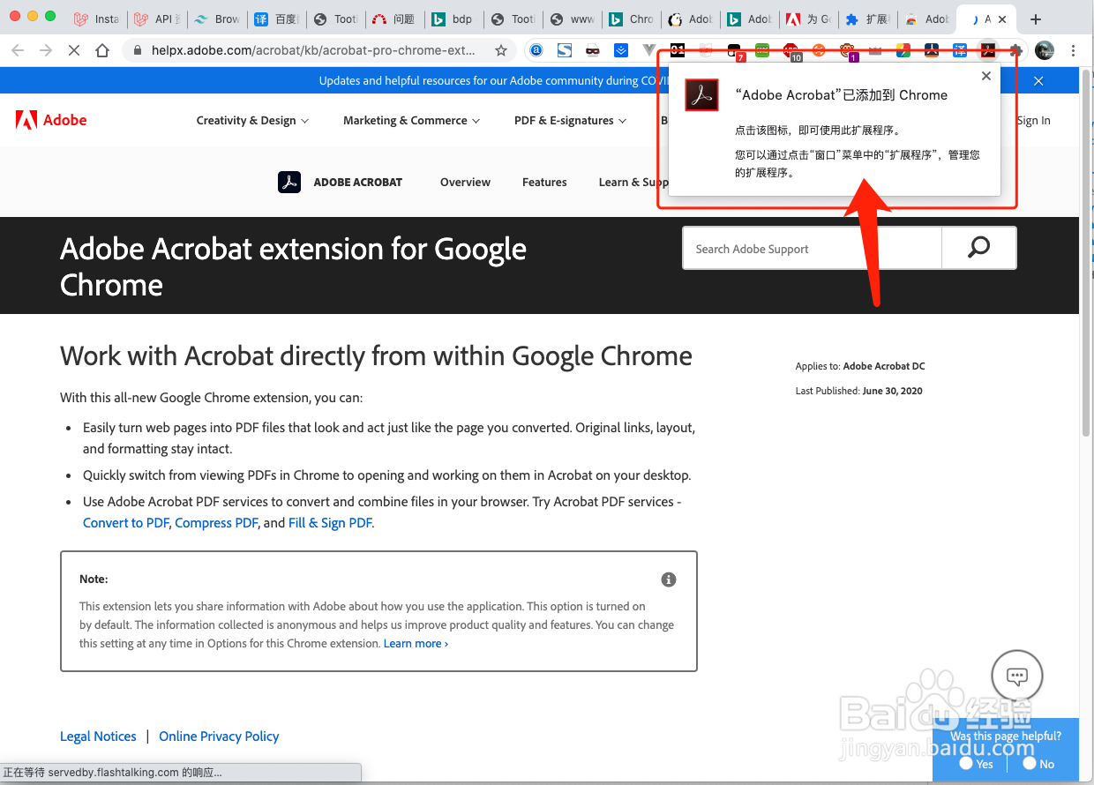Image resolution: width=1094 pixels, height=785 pixels.
Task: Click the green extension icon
Action: tap(762, 50)
